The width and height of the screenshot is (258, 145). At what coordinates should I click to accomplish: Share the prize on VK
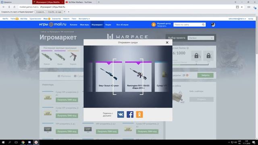[x=121, y=114]
